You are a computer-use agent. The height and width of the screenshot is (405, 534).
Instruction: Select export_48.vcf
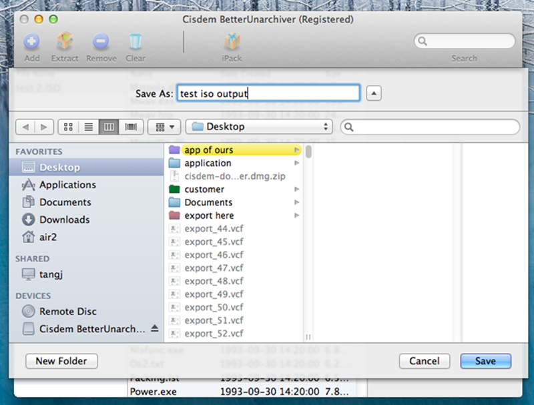235,281
